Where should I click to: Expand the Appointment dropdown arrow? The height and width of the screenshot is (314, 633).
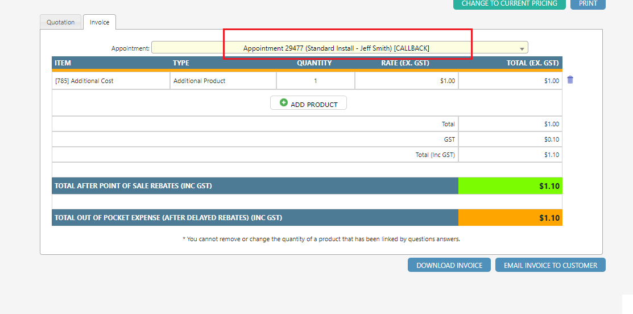(x=522, y=49)
